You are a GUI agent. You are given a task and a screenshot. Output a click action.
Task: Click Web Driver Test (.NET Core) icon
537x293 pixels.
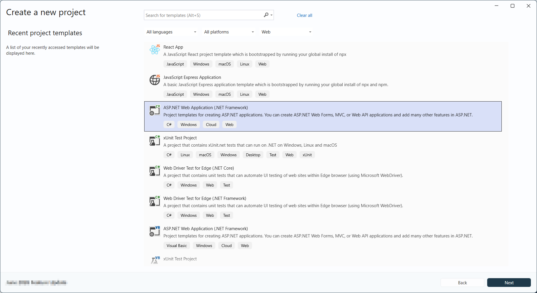tap(155, 171)
